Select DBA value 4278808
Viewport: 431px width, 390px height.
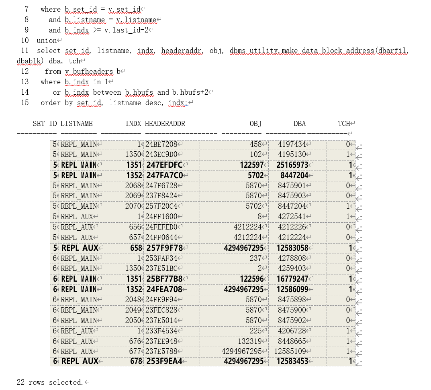292,258
